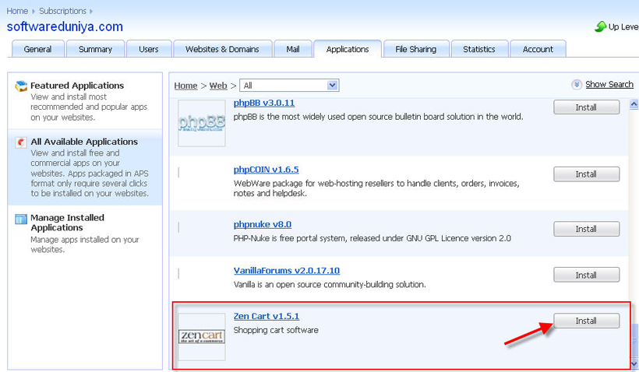Open the File Sharing tab
Viewport: 639px width, 372px height.
tap(416, 49)
